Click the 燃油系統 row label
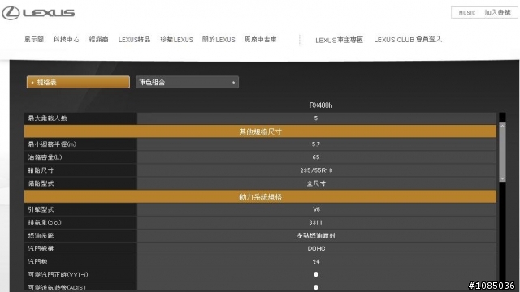 (41, 236)
